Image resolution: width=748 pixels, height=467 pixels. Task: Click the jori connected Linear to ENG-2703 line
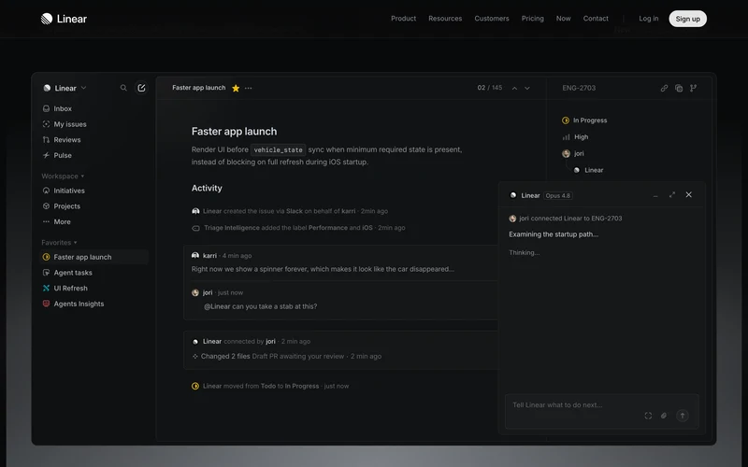566,219
